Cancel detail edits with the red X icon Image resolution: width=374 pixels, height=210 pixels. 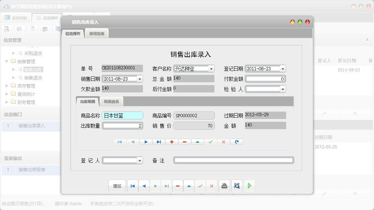[223, 142]
